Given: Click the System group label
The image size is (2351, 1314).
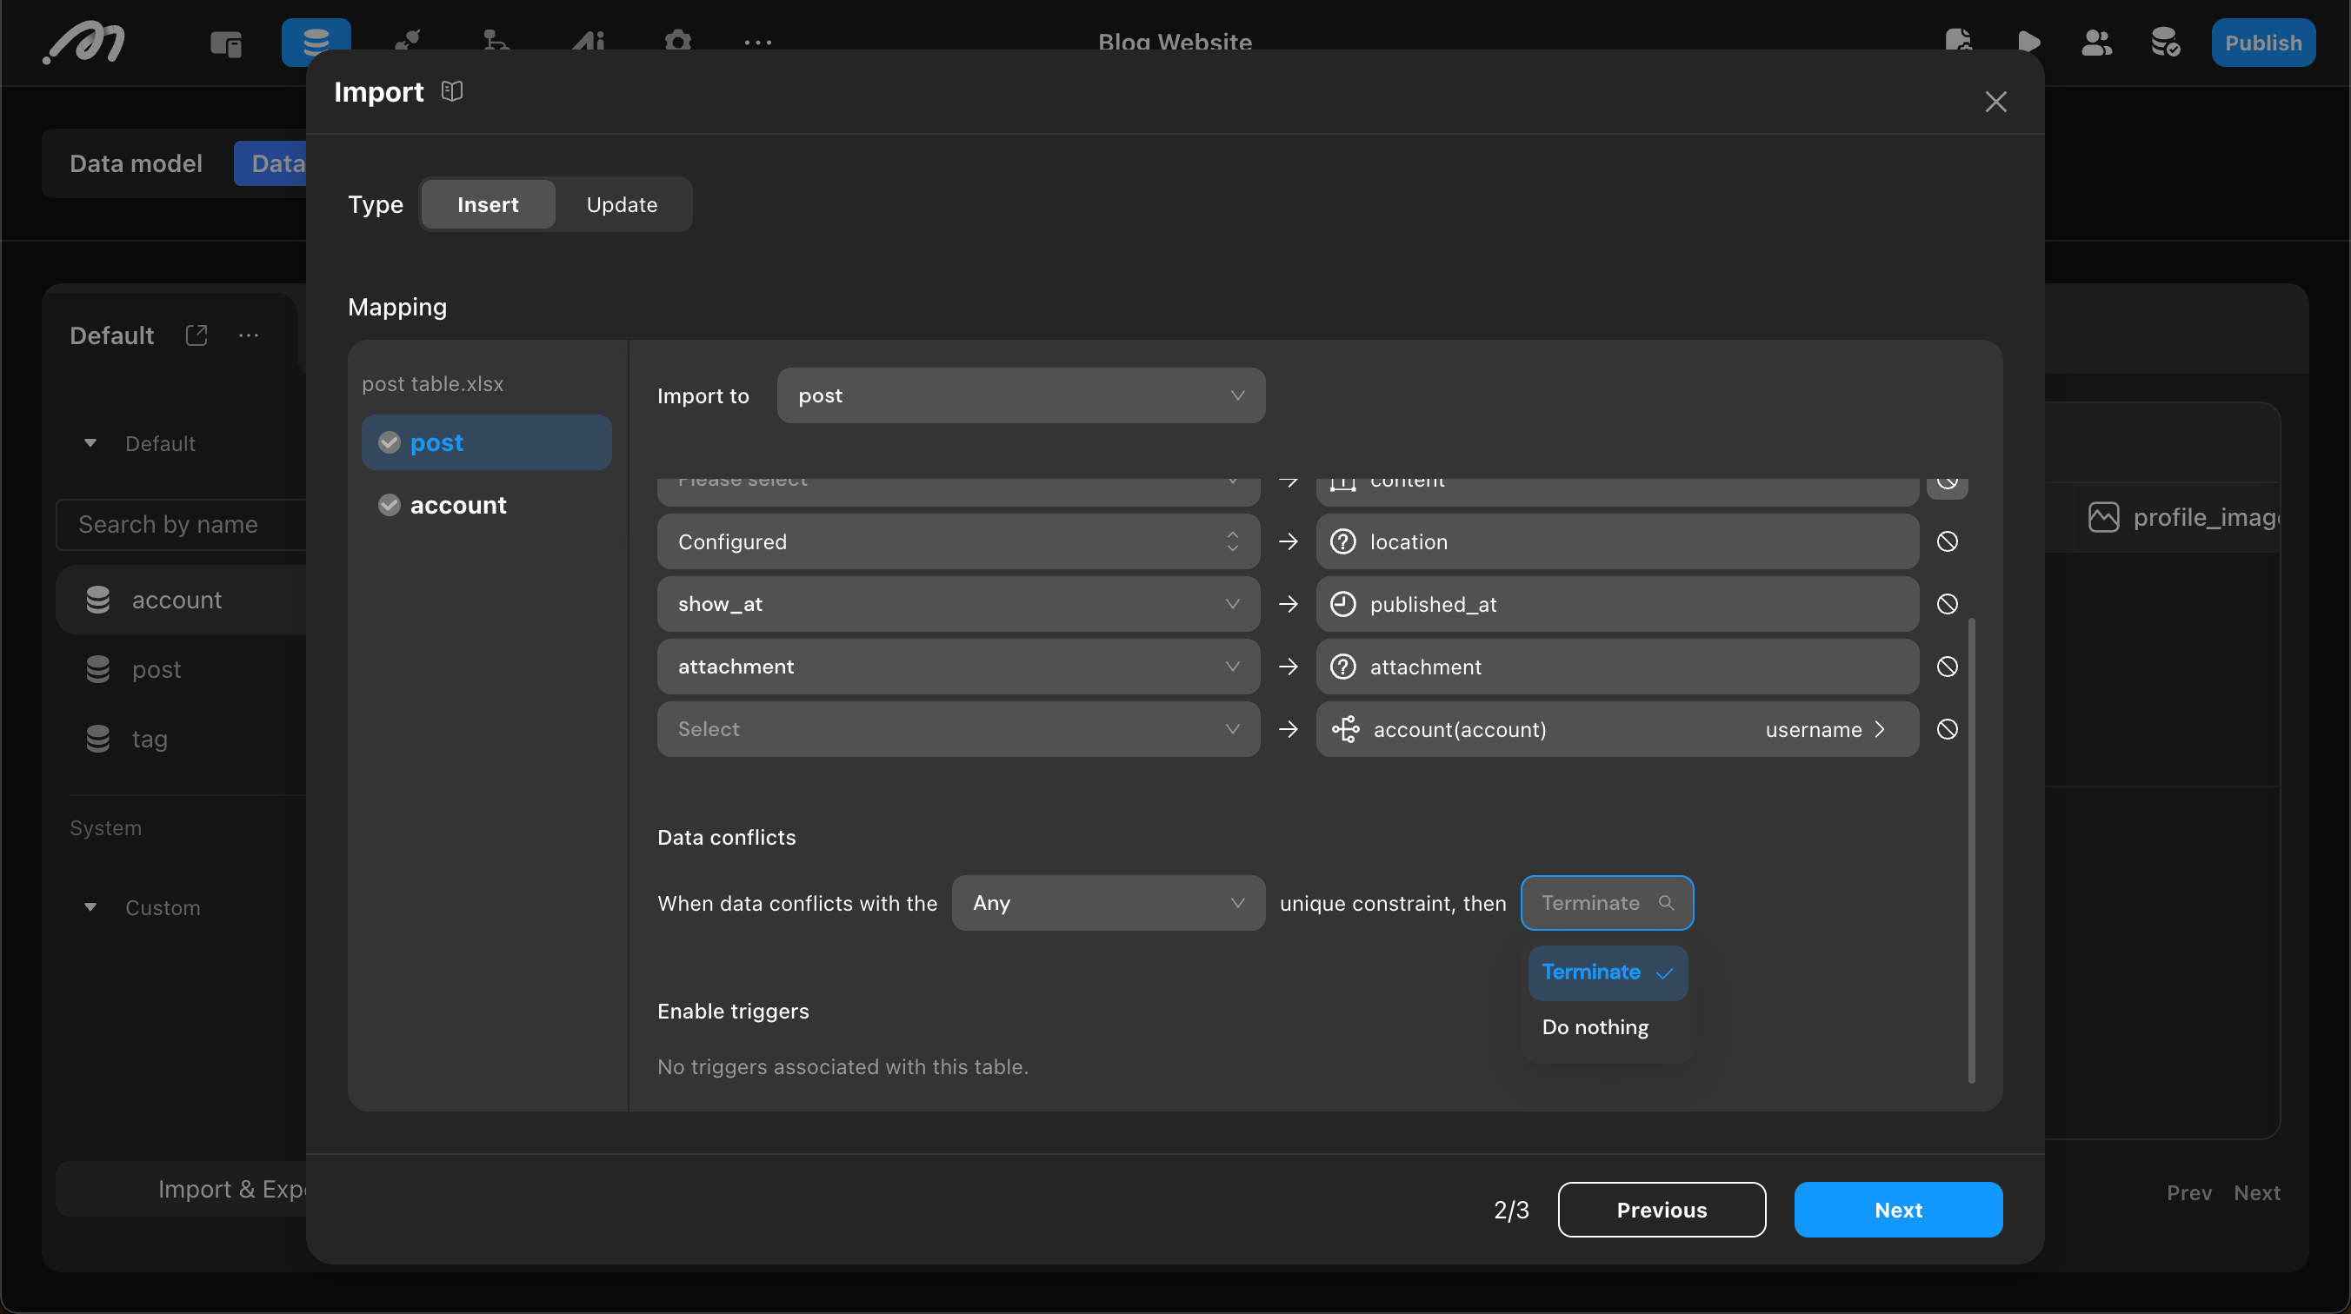Looking at the screenshot, I should [106, 827].
